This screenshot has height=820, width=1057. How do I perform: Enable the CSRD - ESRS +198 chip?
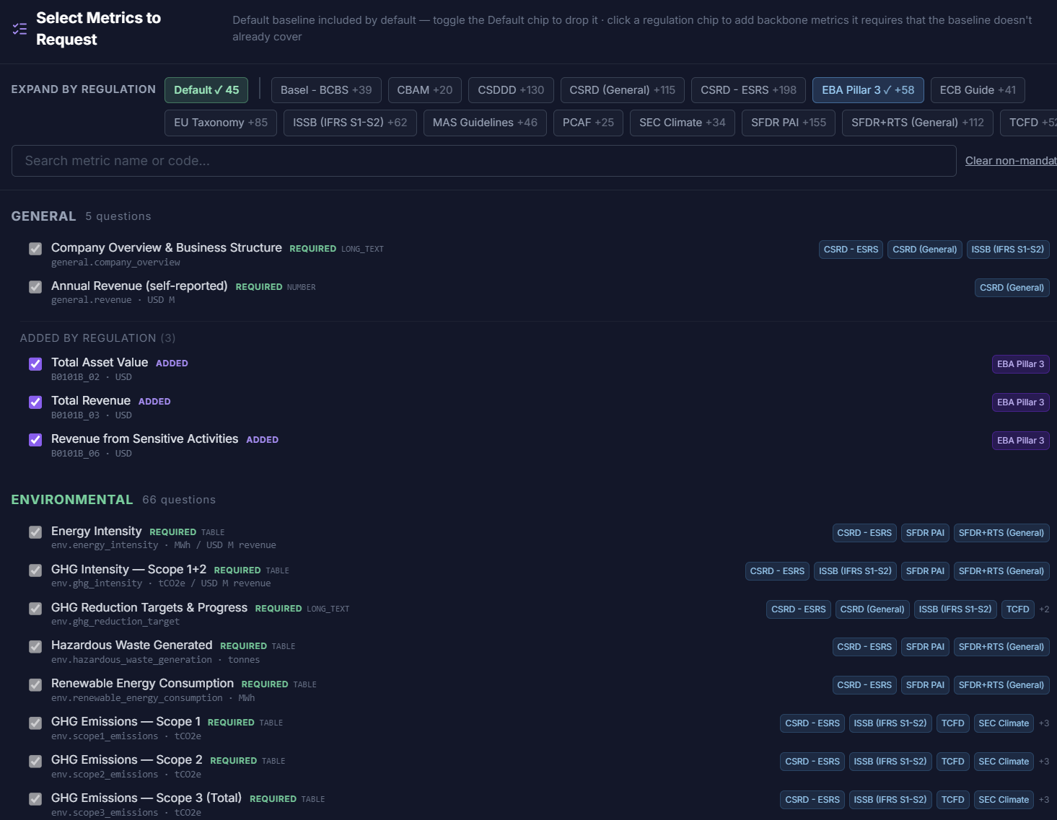[x=749, y=90]
